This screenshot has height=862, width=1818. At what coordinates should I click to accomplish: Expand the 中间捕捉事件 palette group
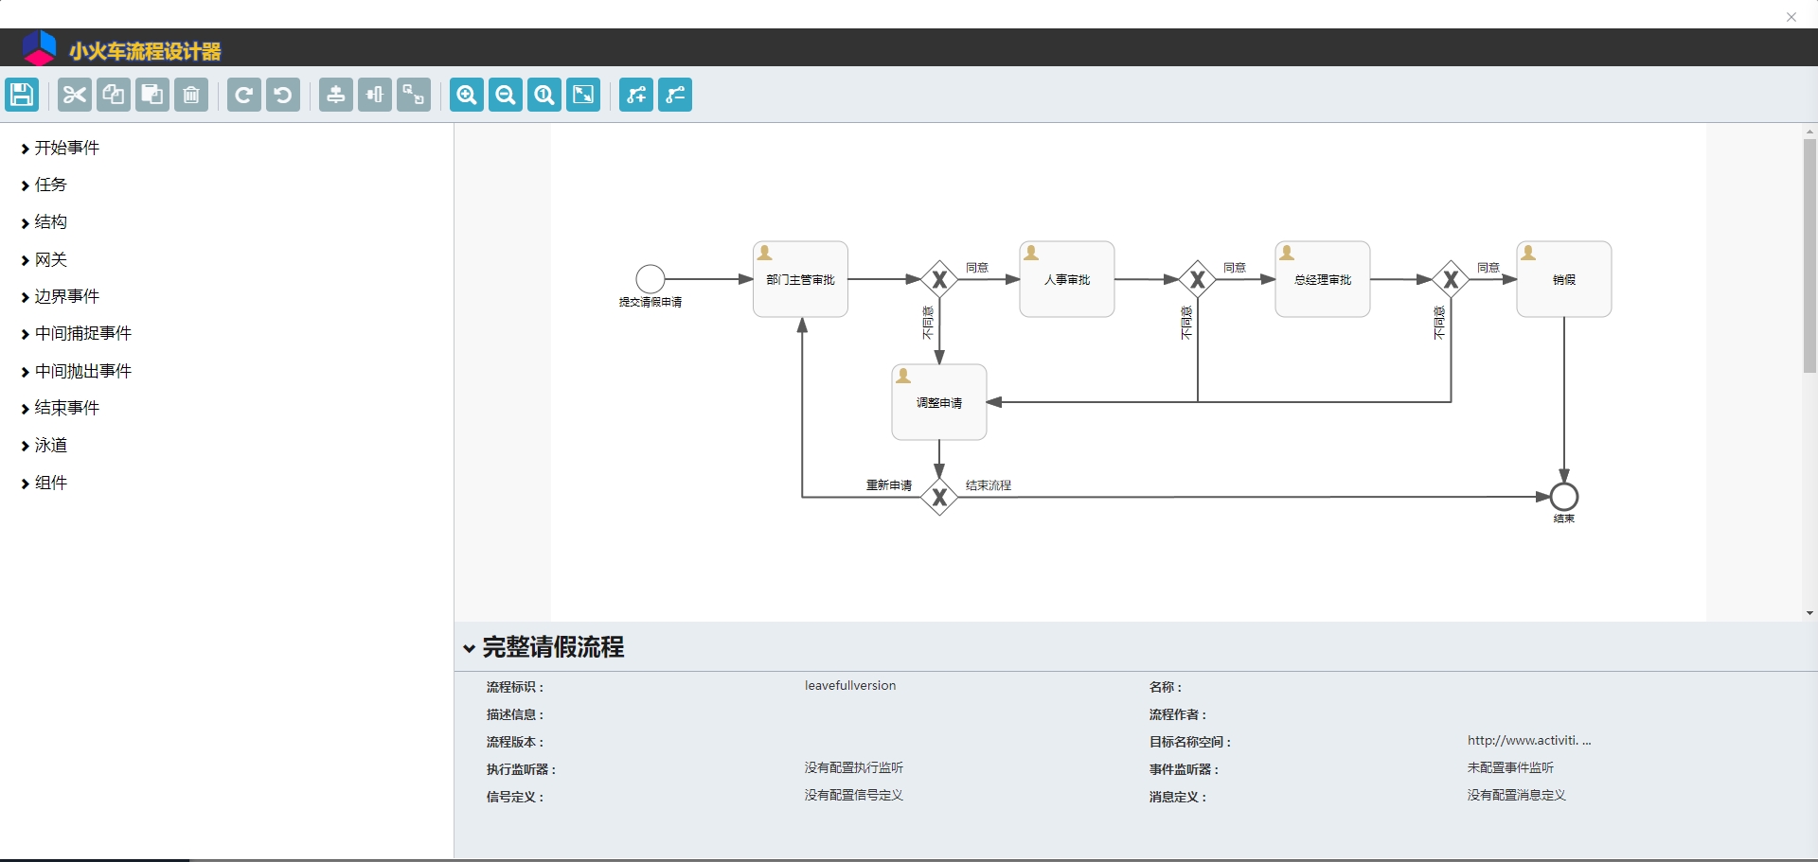point(76,334)
